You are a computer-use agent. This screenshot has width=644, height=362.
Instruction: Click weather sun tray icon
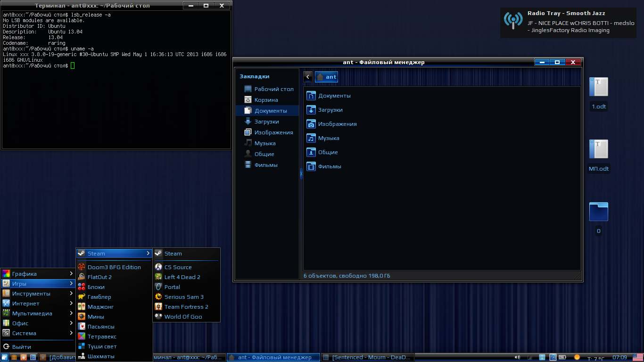click(x=577, y=357)
